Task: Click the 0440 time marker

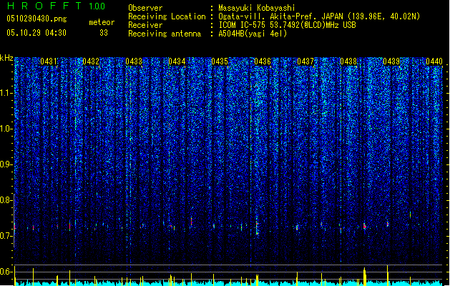Action: point(434,61)
